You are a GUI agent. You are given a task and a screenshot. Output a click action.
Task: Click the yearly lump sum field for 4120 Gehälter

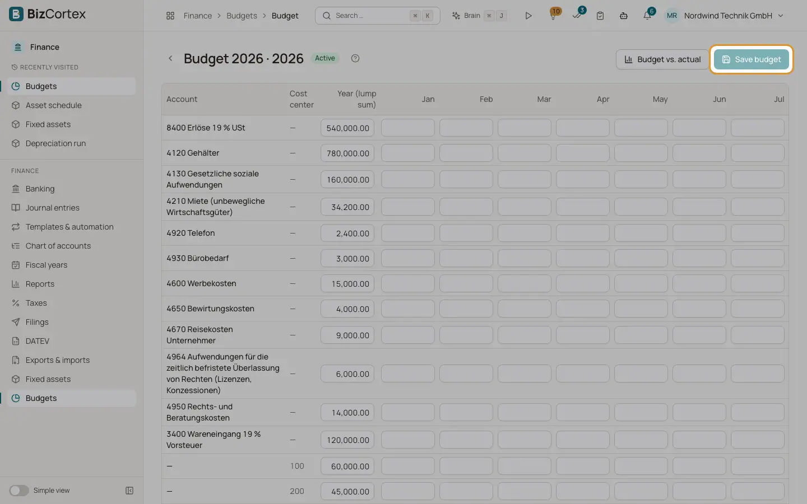coord(347,153)
